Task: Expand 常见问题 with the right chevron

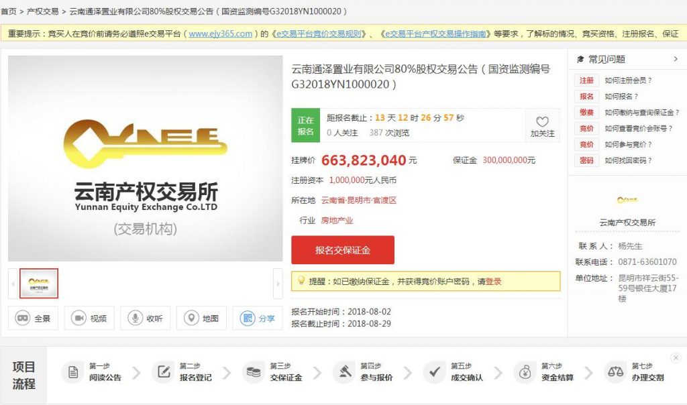Action: coord(676,59)
